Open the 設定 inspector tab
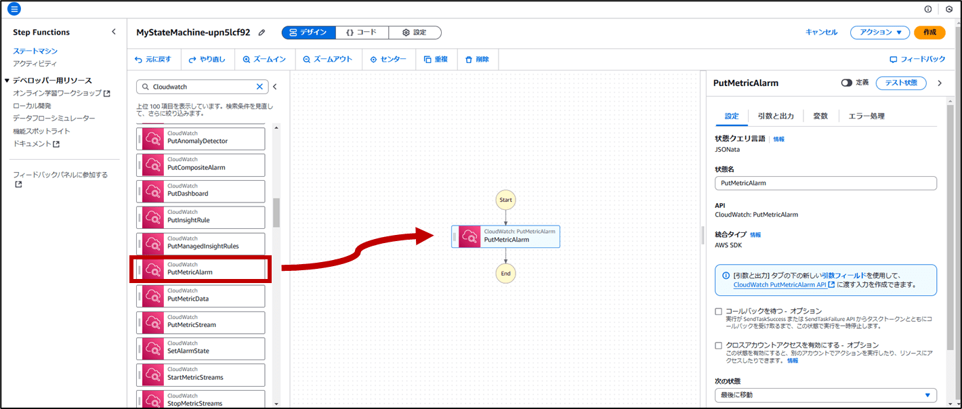 [x=732, y=116]
